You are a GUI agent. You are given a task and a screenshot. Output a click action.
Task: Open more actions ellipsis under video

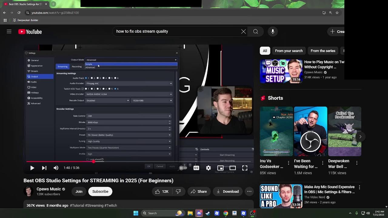(x=249, y=191)
